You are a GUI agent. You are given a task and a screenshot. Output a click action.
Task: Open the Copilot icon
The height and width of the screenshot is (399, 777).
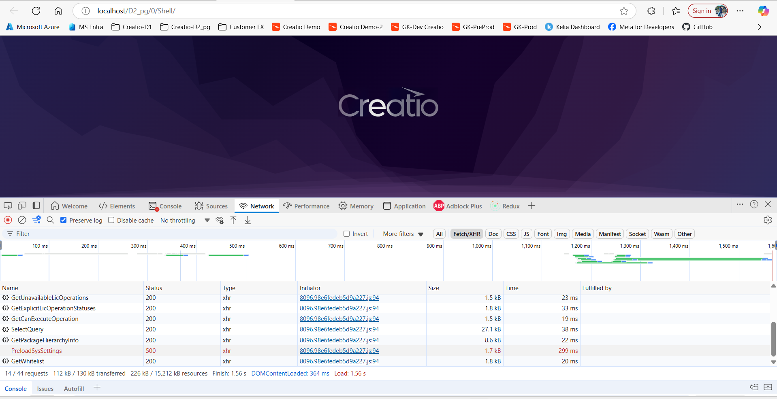click(x=763, y=11)
